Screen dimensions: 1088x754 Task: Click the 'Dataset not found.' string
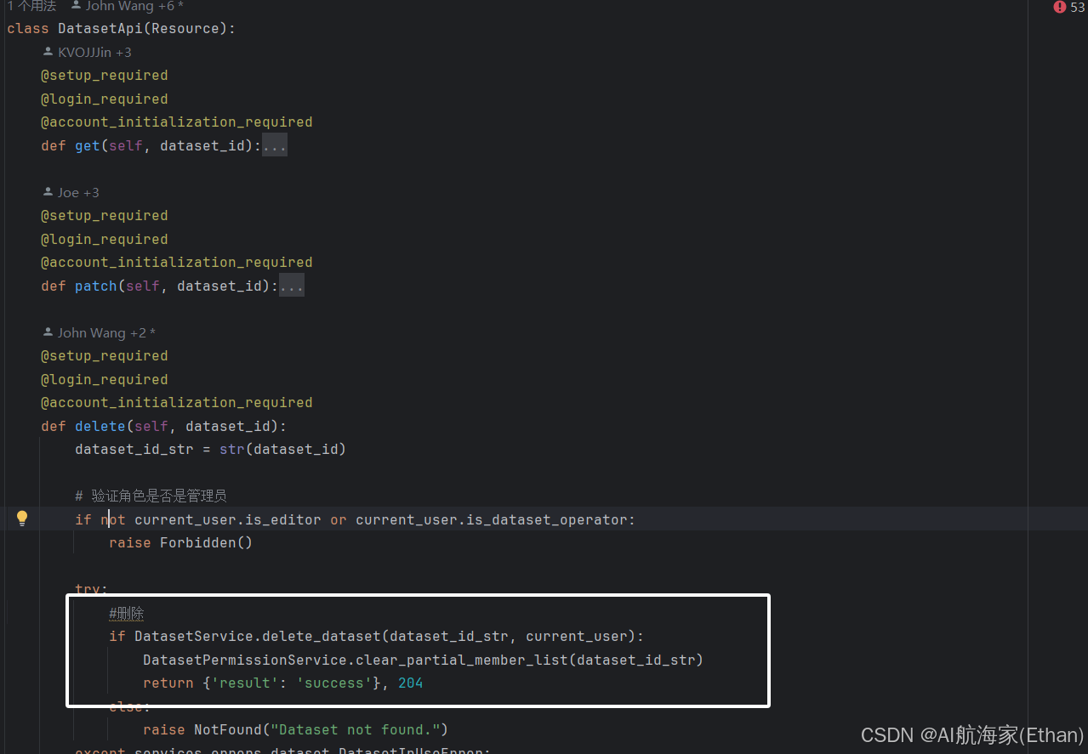pos(356,730)
